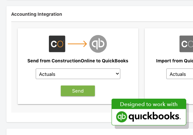Click the green Send button

point(78,91)
